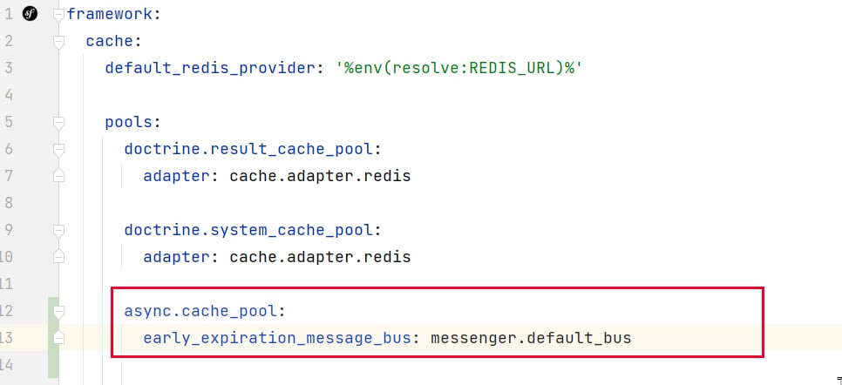Click cache.adapter.redis value on line 7
Screen dimensions: 842x385
[319, 176]
